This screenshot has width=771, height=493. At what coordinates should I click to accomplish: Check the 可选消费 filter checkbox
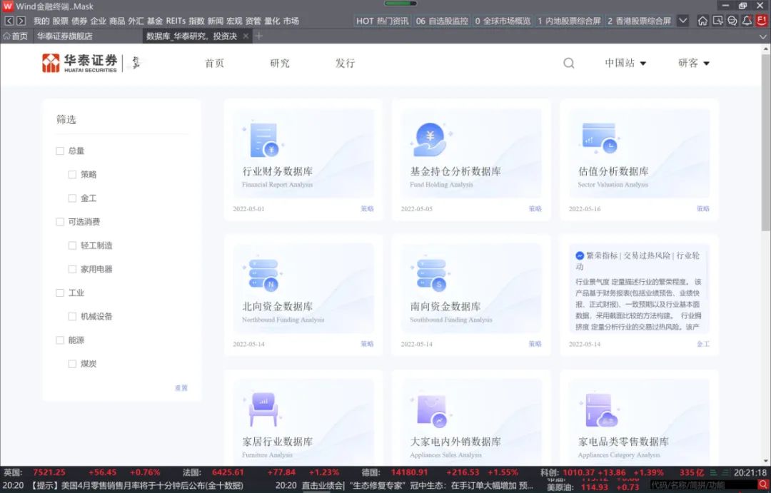pos(60,222)
